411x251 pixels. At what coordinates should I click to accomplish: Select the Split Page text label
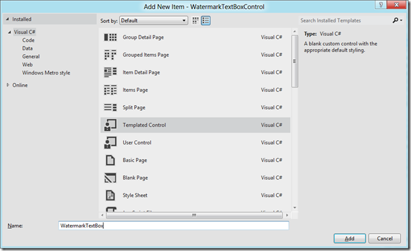134,107
